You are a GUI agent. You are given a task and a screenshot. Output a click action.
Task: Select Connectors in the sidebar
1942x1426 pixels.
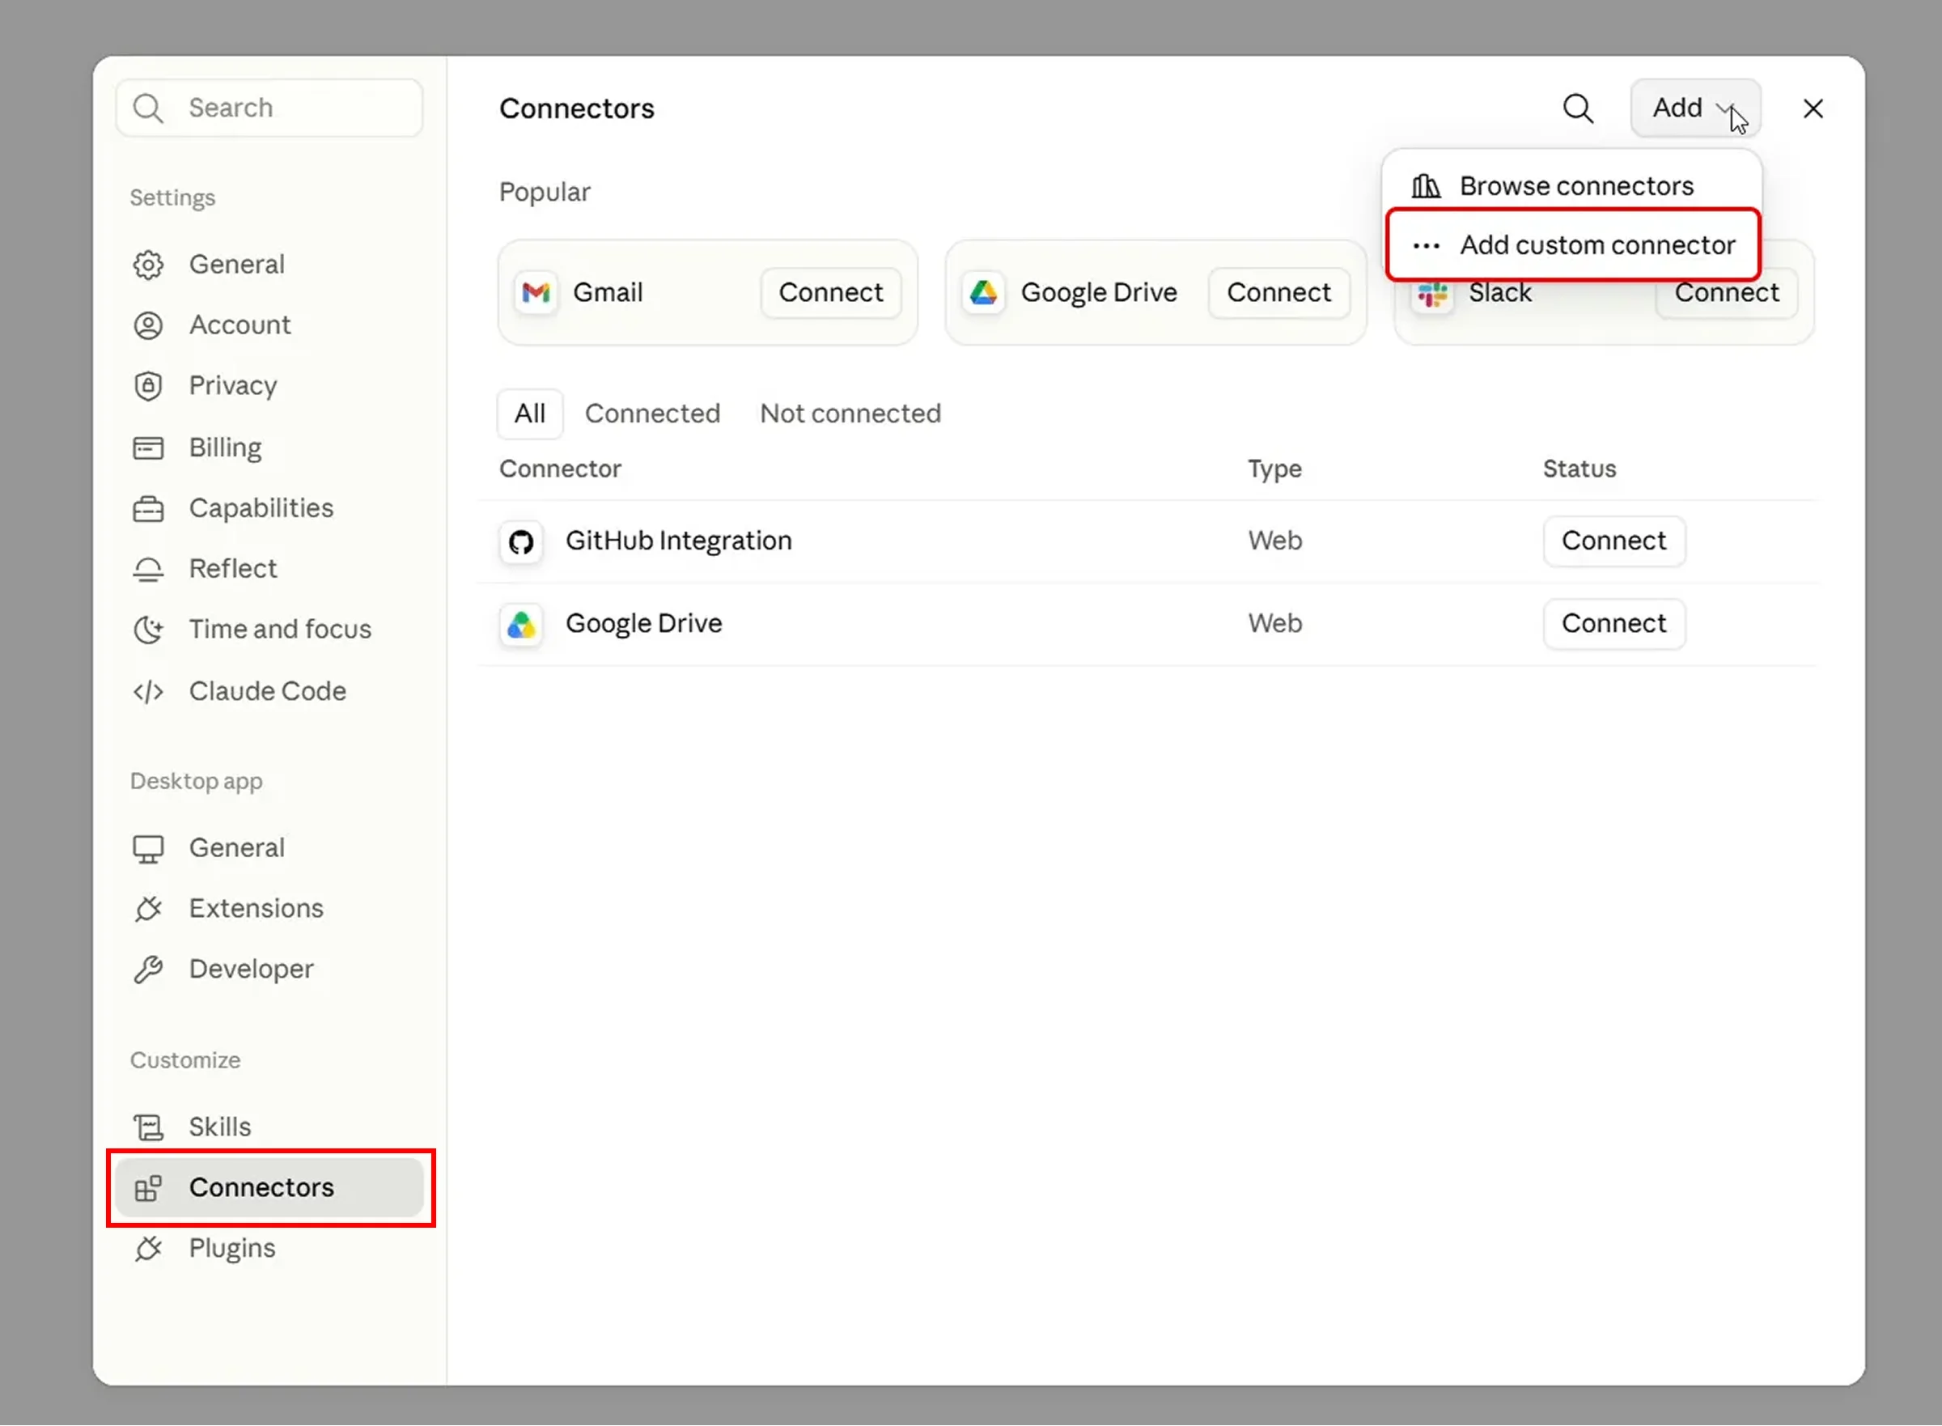tap(269, 1188)
